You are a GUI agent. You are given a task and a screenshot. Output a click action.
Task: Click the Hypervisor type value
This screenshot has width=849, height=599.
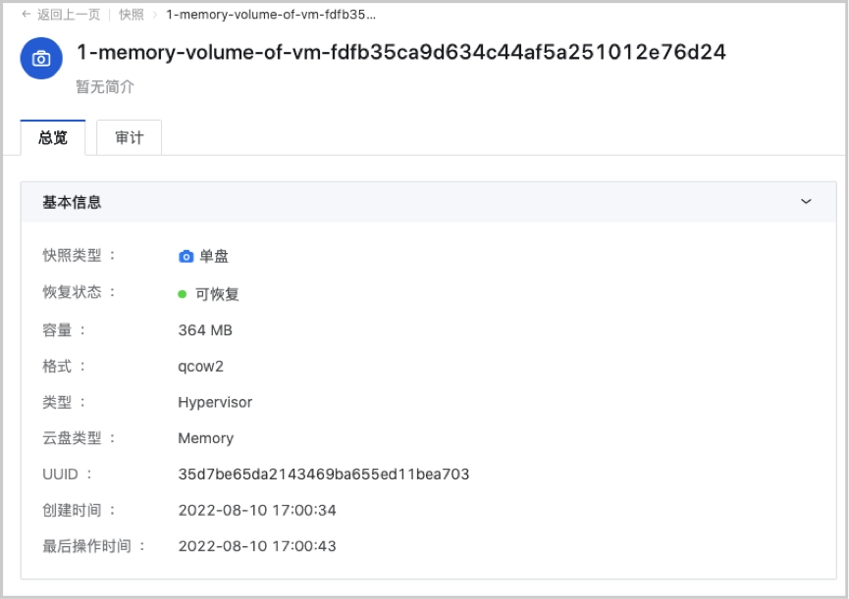click(215, 402)
